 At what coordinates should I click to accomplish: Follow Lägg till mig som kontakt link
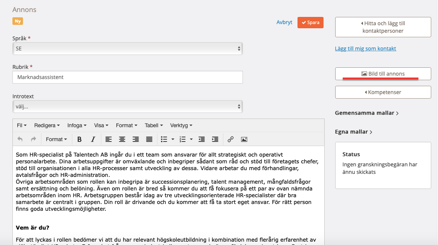click(365, 49)
